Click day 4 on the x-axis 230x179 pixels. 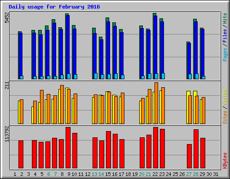pyautogui.click(x=35, y=174)
